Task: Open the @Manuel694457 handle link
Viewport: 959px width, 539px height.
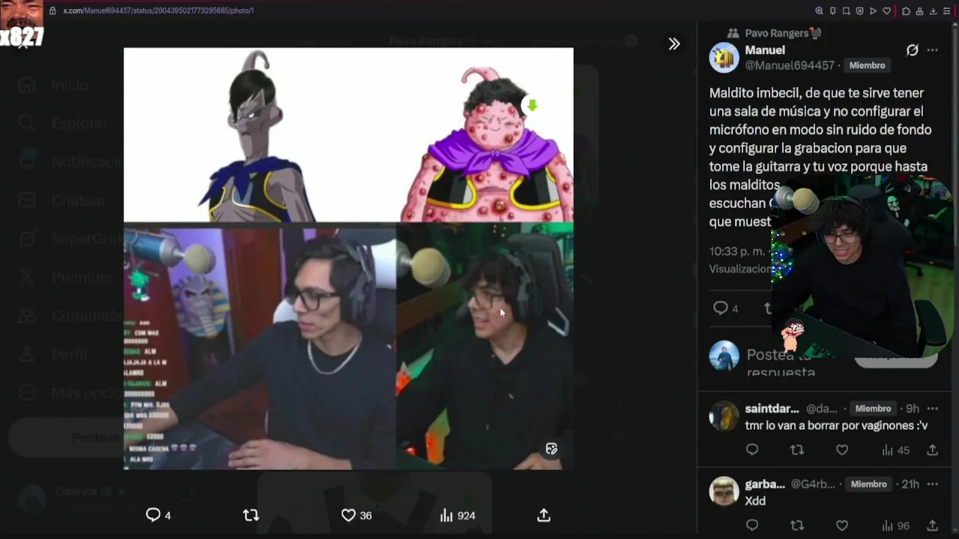Action: click(x=790, y=65)
